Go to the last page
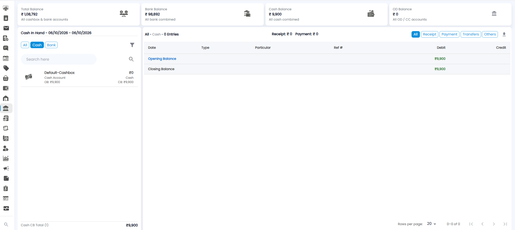The image size is (515, 230). (505, 224)
